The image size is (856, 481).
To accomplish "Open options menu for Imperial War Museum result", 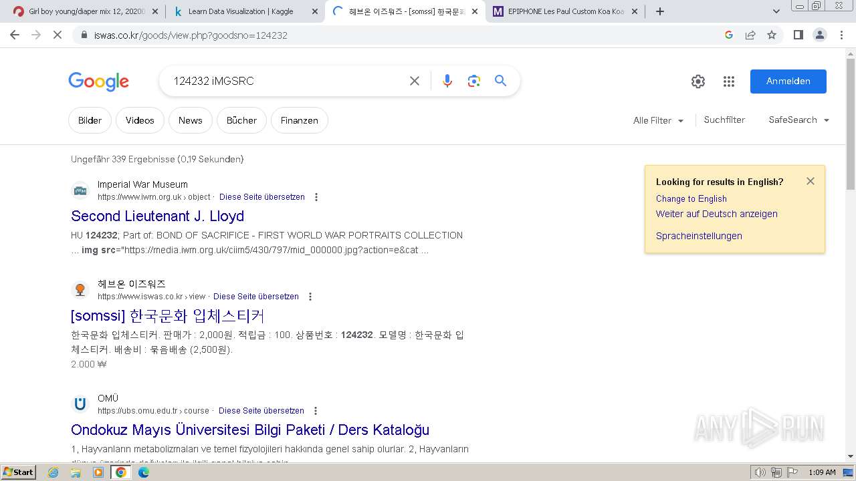I will click(316, 197).
